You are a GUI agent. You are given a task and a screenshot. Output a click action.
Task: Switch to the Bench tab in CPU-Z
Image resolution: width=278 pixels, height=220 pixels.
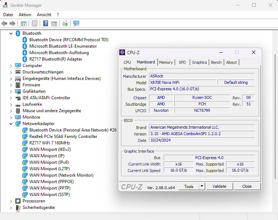(x=216, y=62)
